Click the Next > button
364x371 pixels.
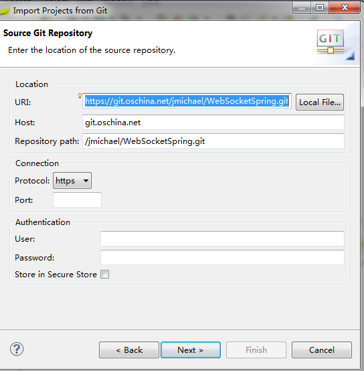[x=191, y=350]
